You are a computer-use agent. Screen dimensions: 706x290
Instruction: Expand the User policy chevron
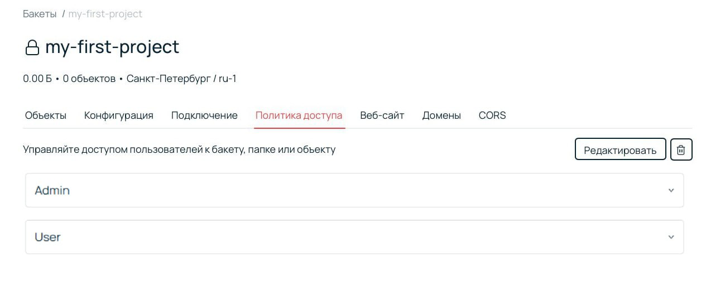point(671,237)
